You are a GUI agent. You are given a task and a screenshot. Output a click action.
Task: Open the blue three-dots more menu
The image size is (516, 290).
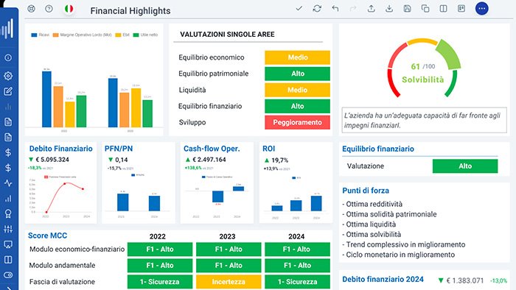pyautogui.click(x=482, y=9)
